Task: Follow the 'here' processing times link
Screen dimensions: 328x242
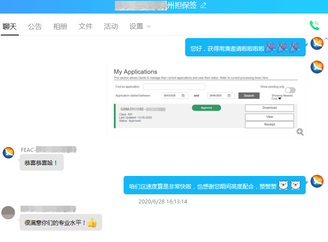Action: pos(265,77)
